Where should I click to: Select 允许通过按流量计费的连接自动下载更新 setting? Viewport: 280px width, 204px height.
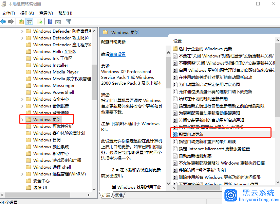[216, 91]
